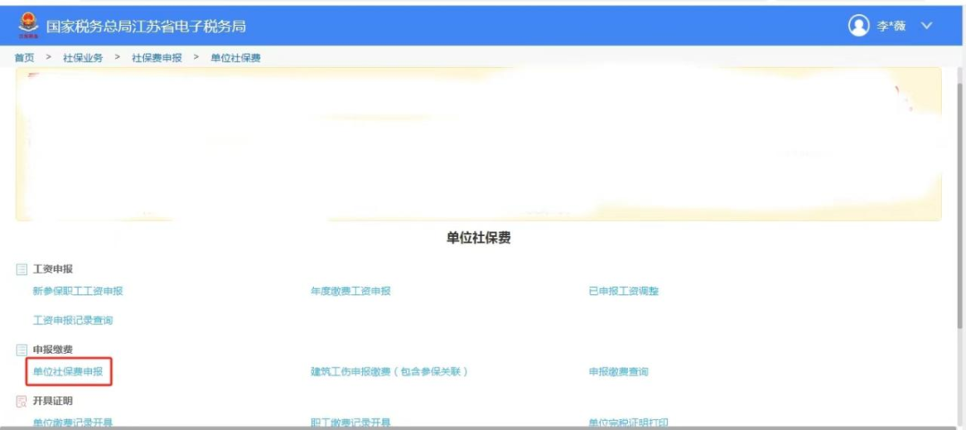Expand the user account dropdown arrow
Screen dimensions: 966x430
(x=928, y=26)
